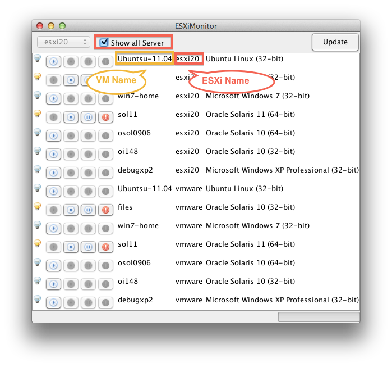Viewport: 392px width, 367px height.
Task: Pause the sol11 VM on vmware
Action: point(88,247)
